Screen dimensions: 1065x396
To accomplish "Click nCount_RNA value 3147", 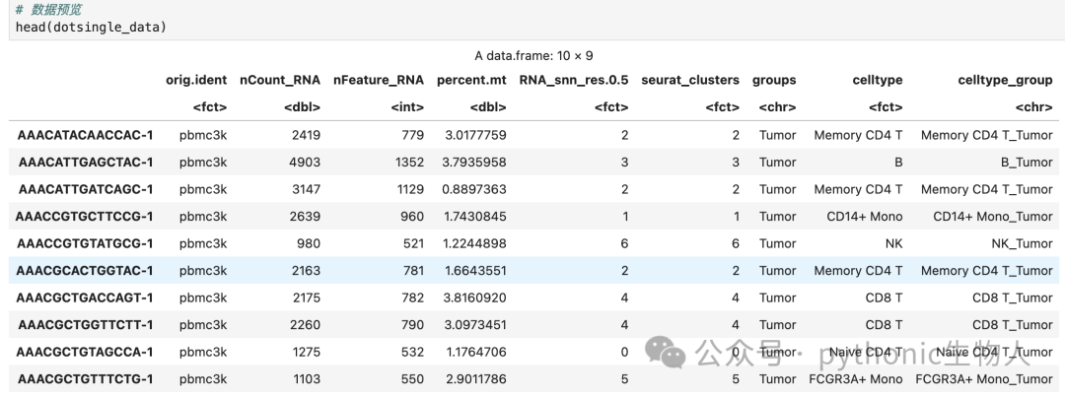I will (306, 189).
